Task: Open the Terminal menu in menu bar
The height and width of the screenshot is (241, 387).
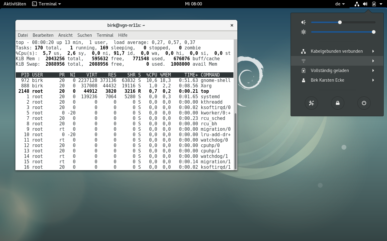Action: point(105,35)
